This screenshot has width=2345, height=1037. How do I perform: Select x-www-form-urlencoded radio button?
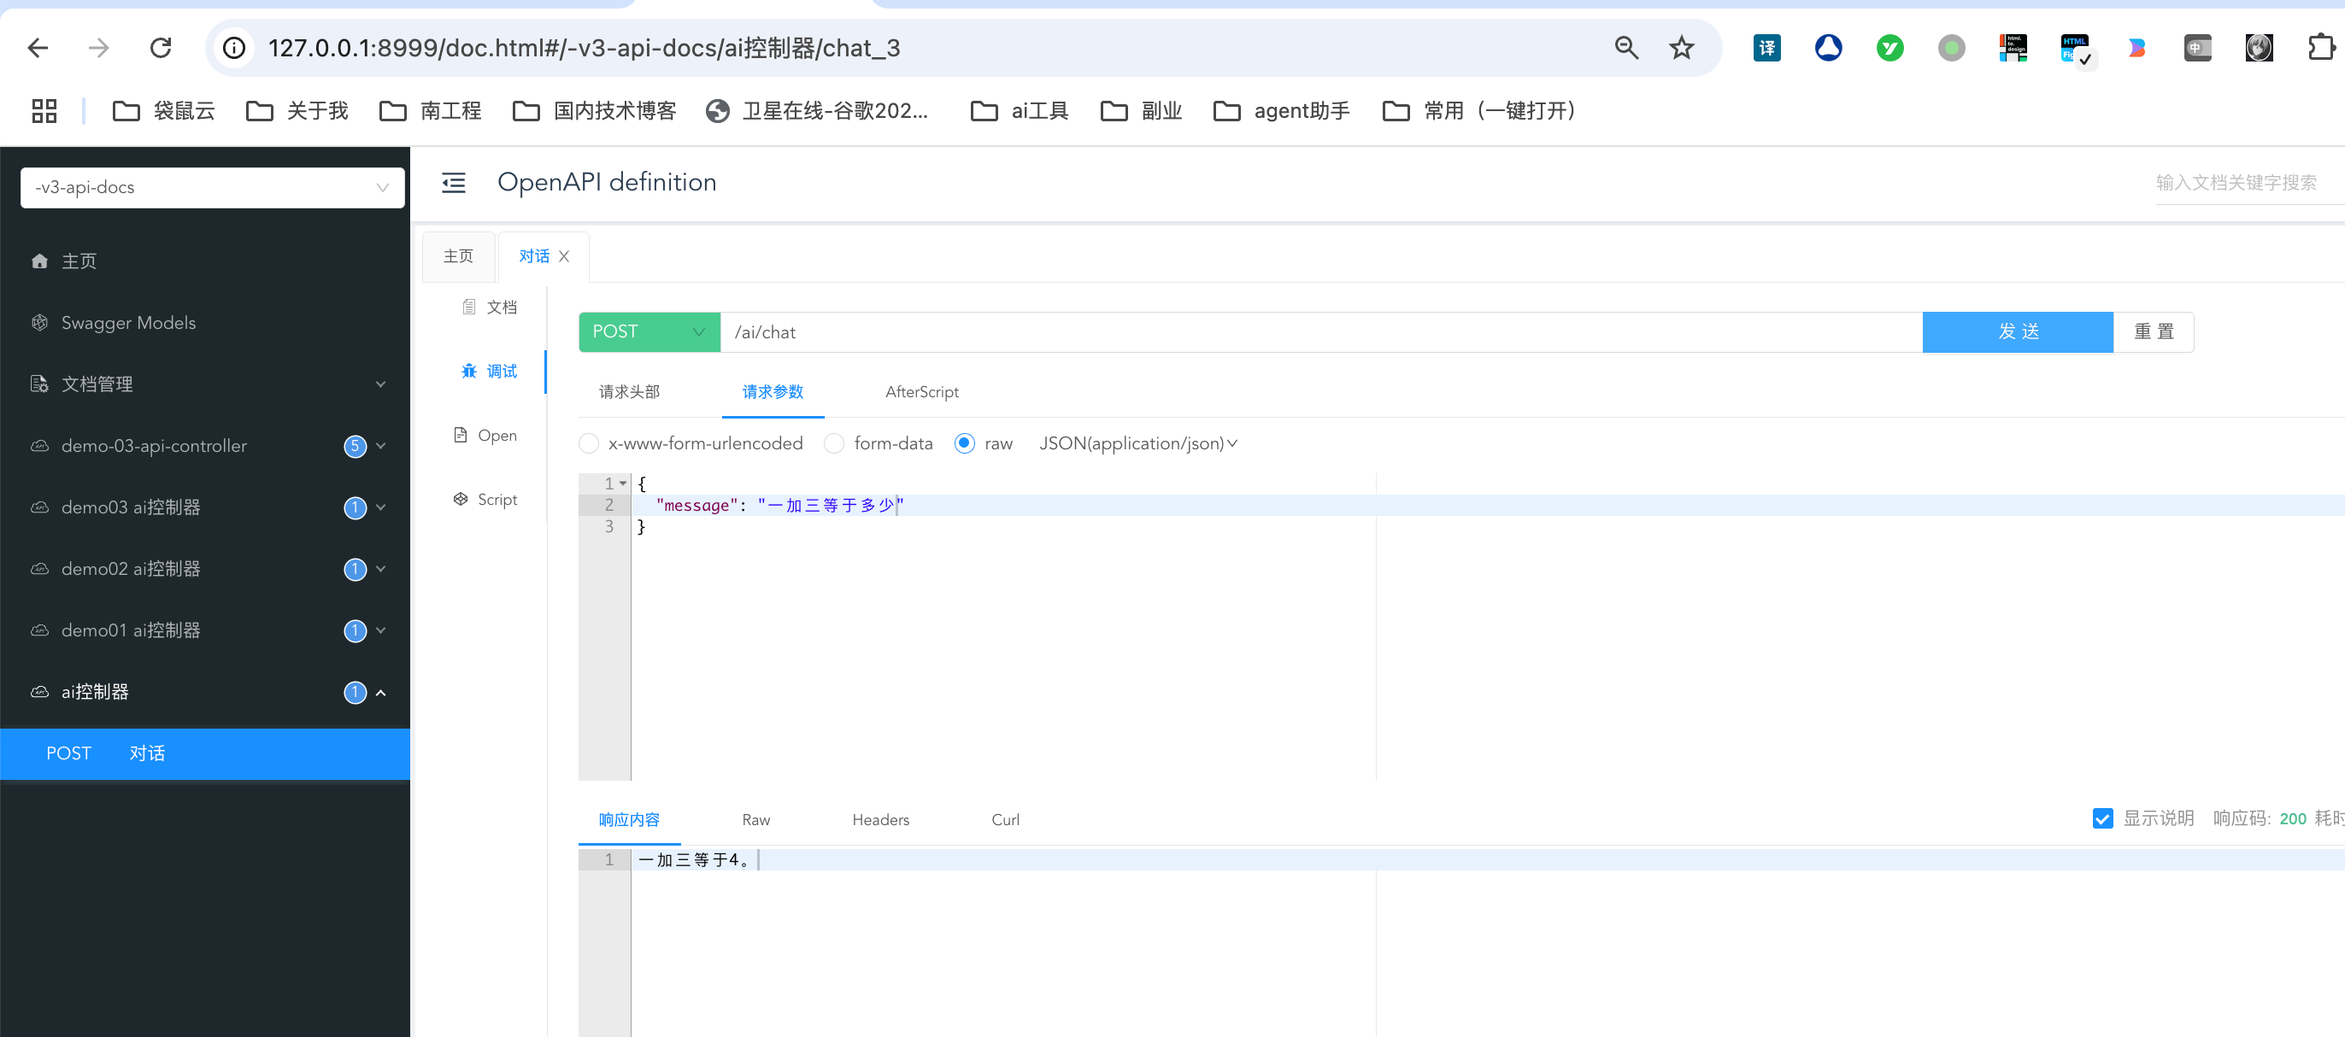pos(589,444)
